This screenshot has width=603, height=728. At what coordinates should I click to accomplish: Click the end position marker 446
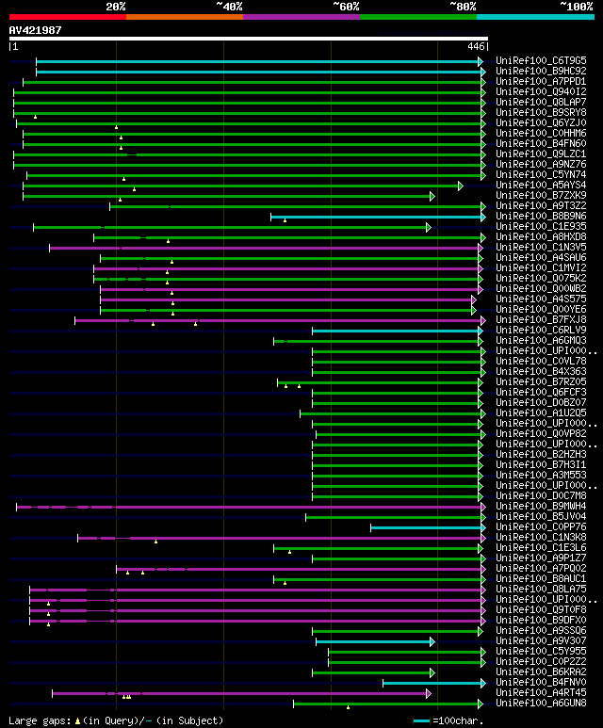[x=476, y=46]
